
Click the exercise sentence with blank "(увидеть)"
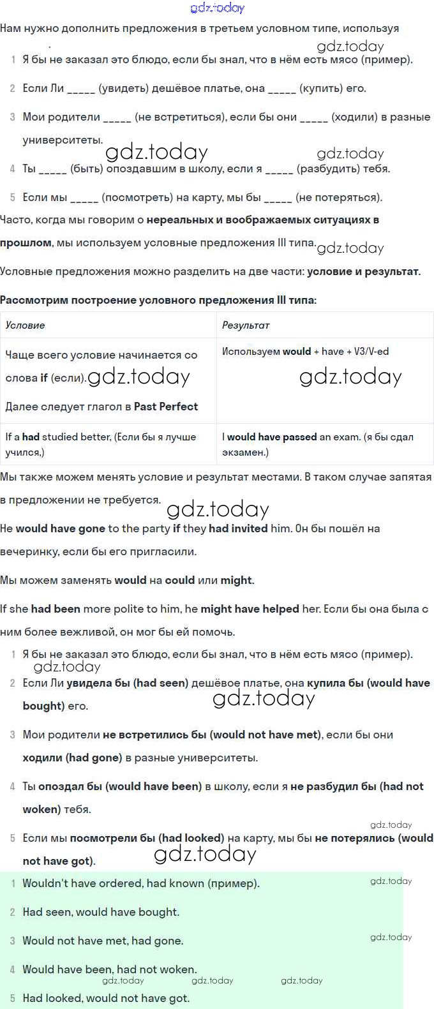[194, 89]
